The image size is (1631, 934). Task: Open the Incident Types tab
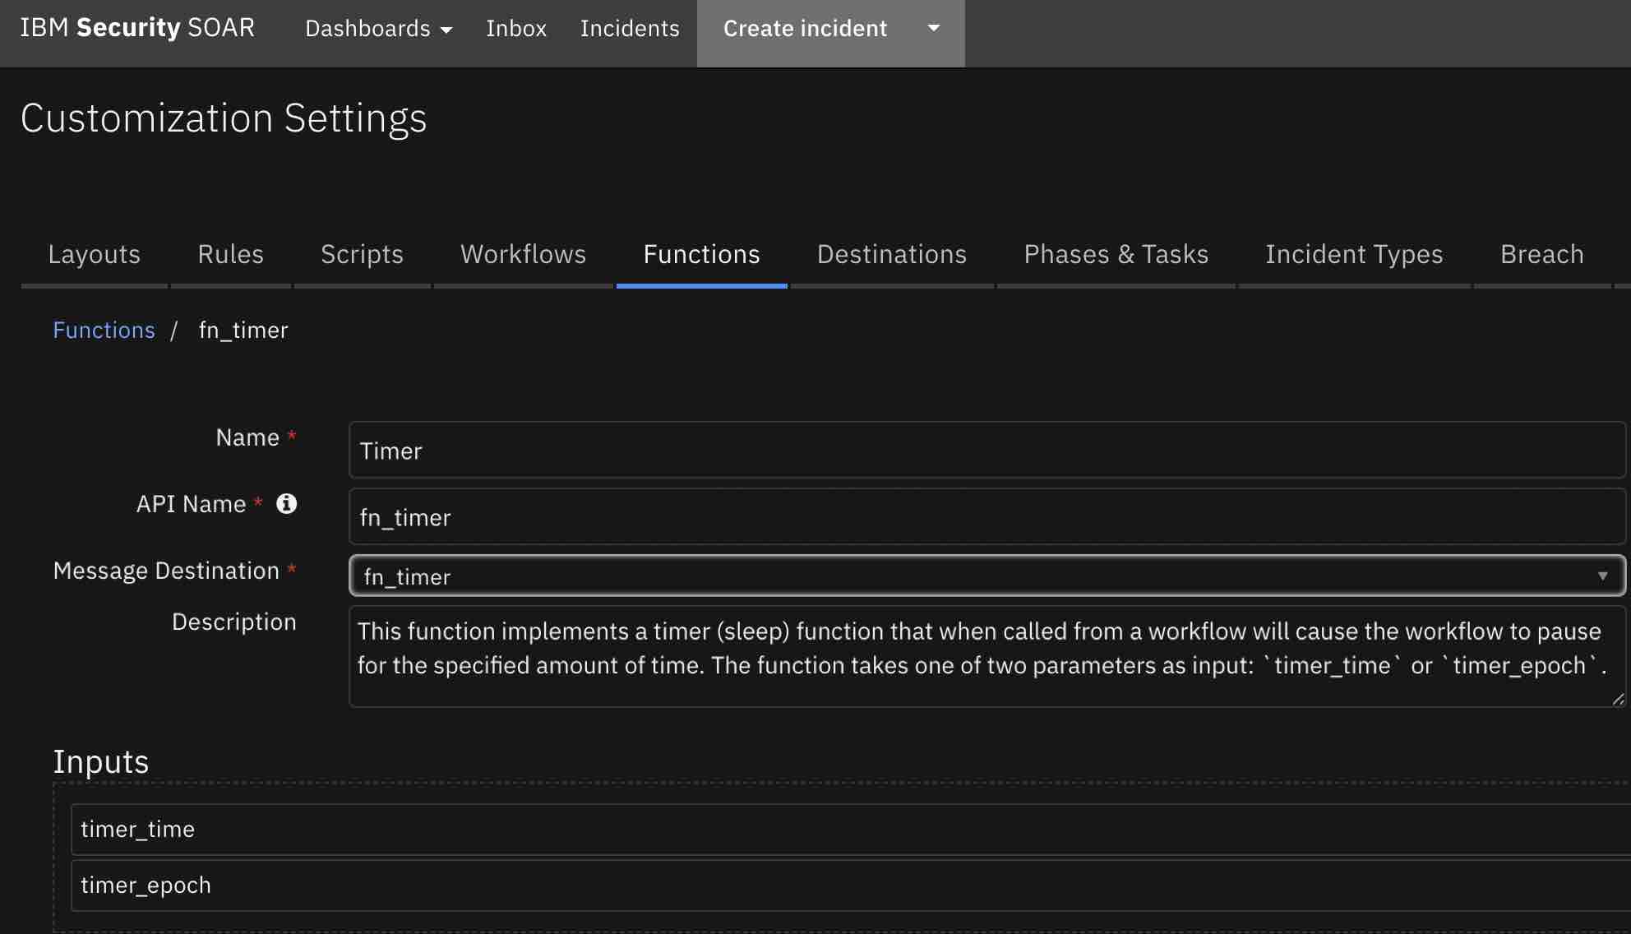click(1354, 255)
